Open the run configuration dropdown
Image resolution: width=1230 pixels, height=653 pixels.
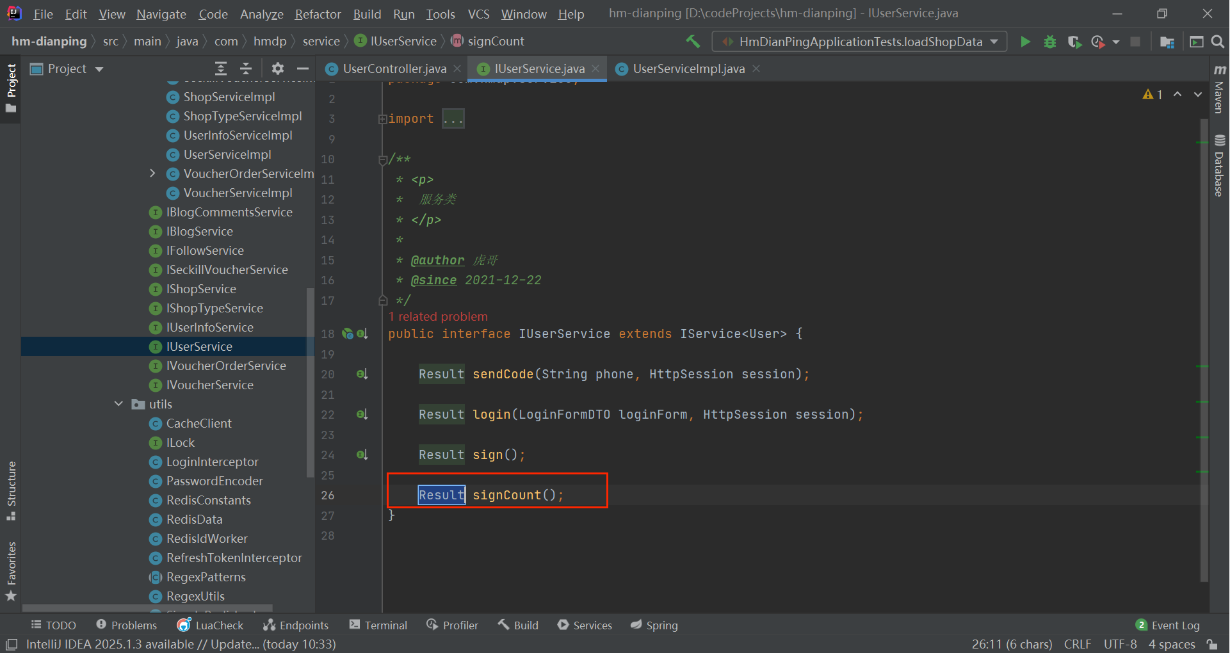[859, 42]
